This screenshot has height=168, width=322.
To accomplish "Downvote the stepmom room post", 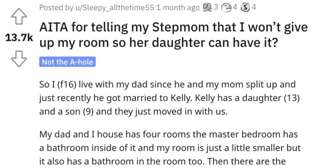I will pyautogui.click(x=19, y=59).
